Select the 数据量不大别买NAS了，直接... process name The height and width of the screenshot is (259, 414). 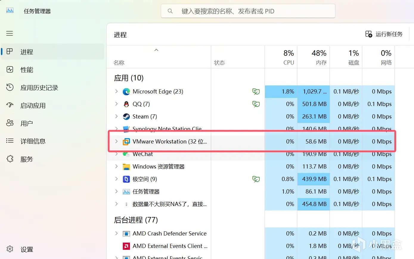pos(170,204)
